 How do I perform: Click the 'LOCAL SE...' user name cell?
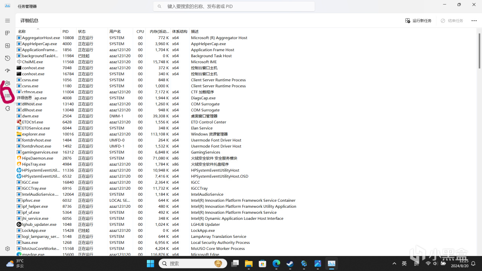[x=120, y=200]
